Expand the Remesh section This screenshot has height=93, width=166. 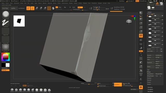point(149,80)
